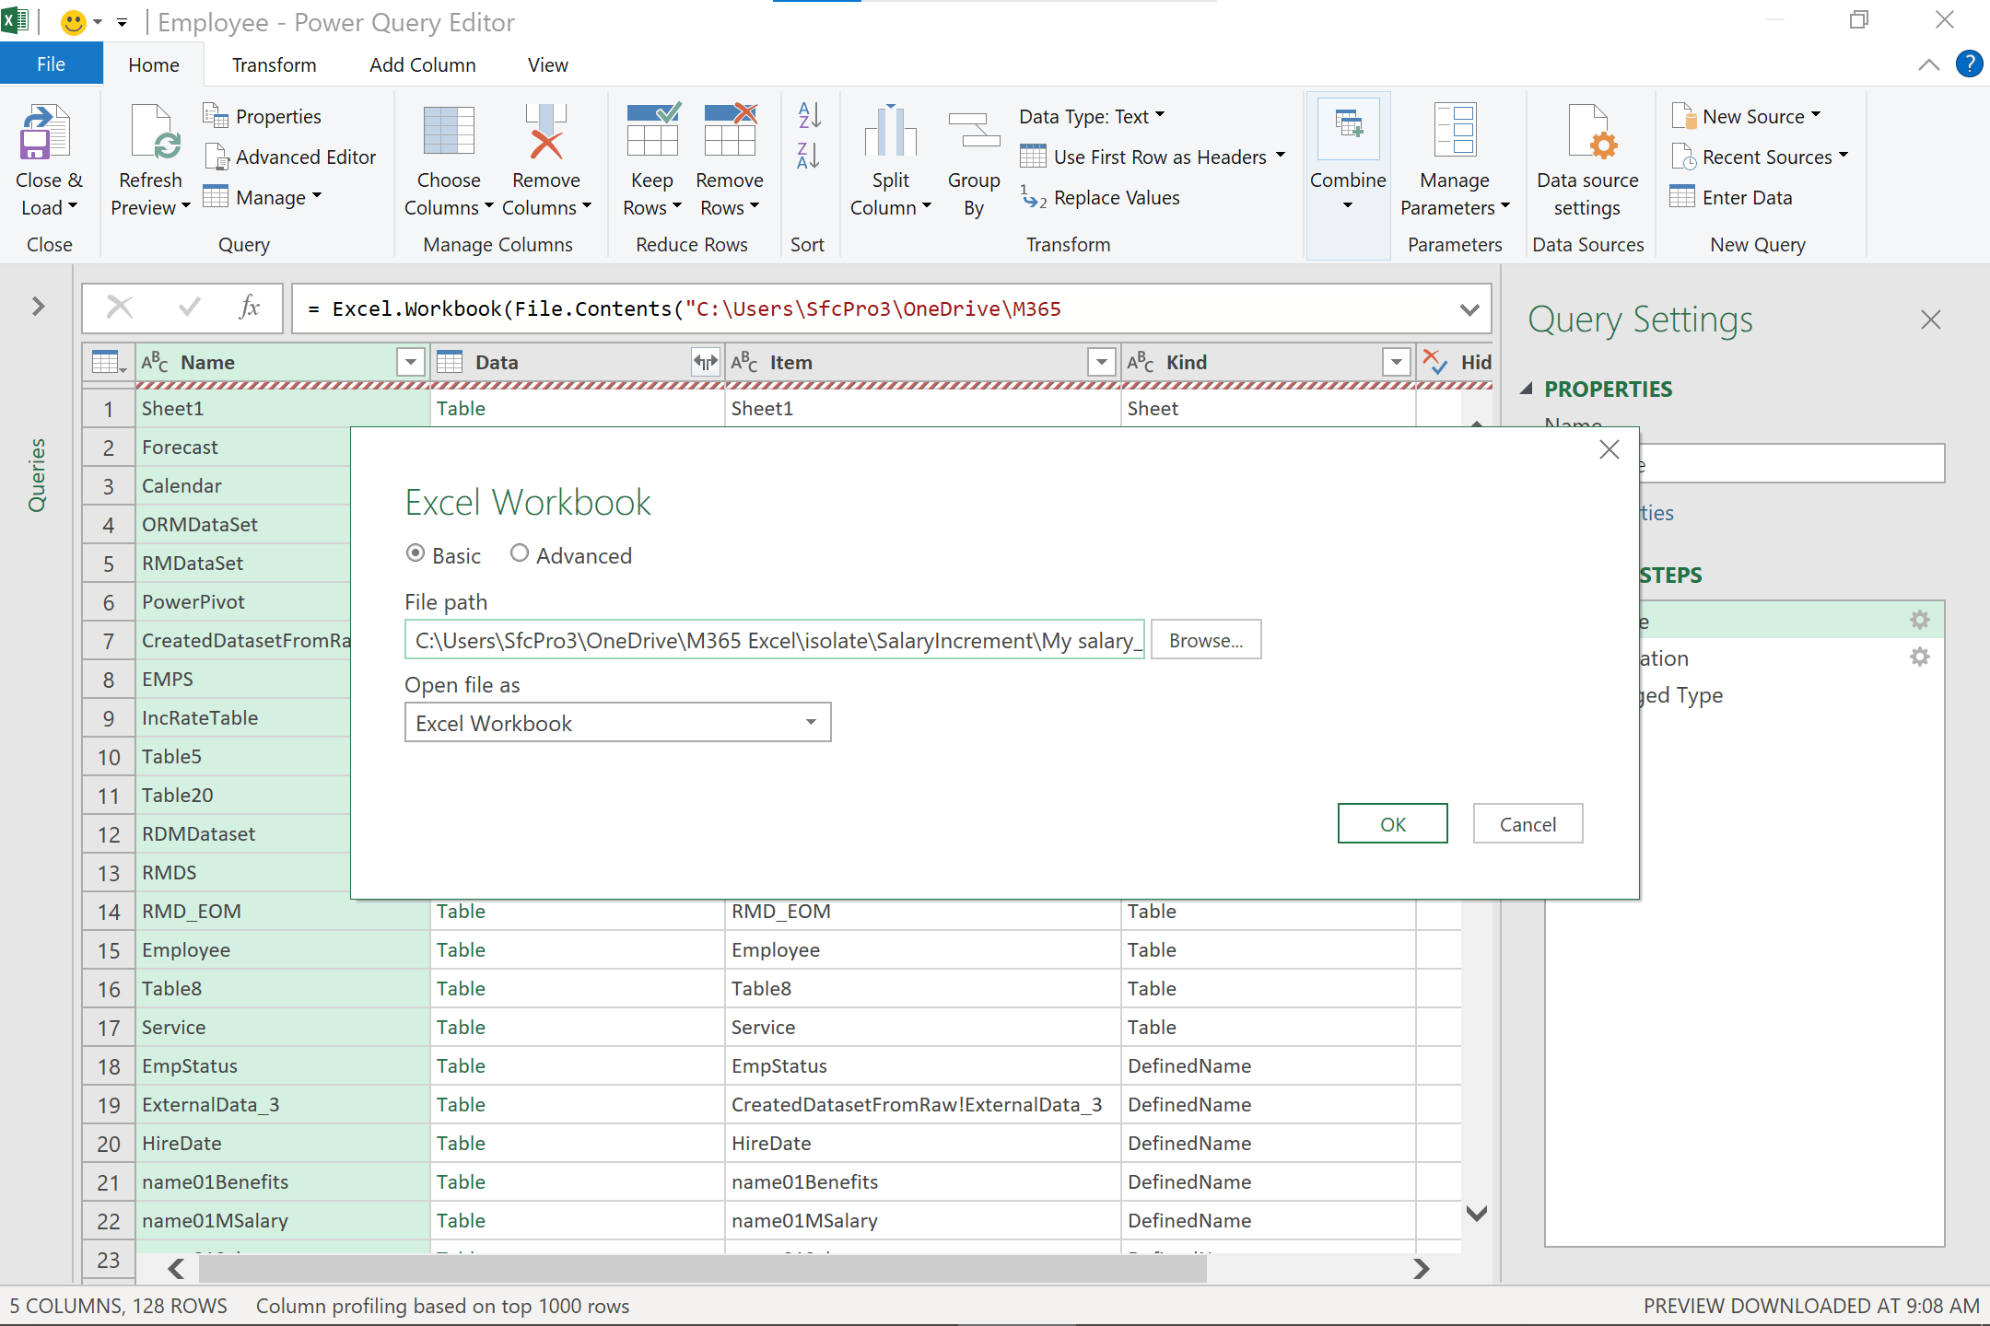
Task: Expand the formula bar chevron
Action: point(1469,310)
